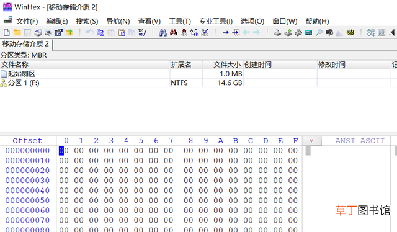Click the grid panel icon near toolbar end
This screenshot has height=232, width=397.
(381, 32)
